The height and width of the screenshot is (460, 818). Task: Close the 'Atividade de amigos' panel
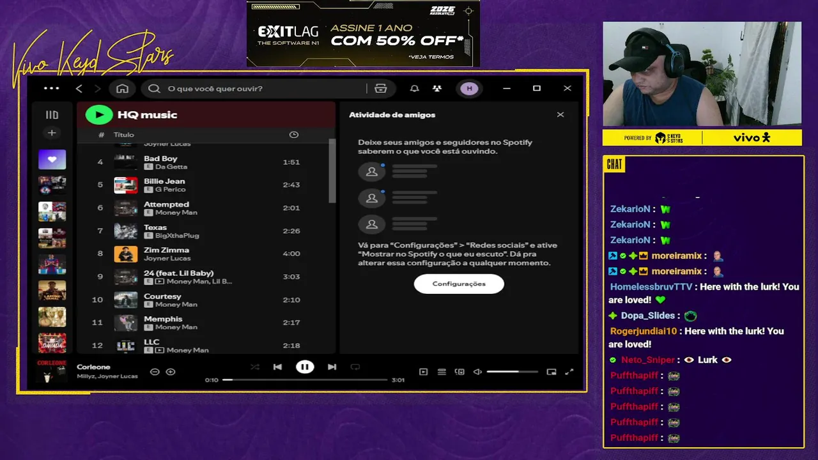click(x=560, y=115)
